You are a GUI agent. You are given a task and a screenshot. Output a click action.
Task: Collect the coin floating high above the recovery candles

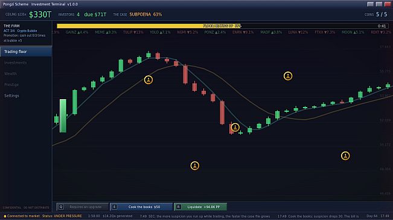point(288,76)
